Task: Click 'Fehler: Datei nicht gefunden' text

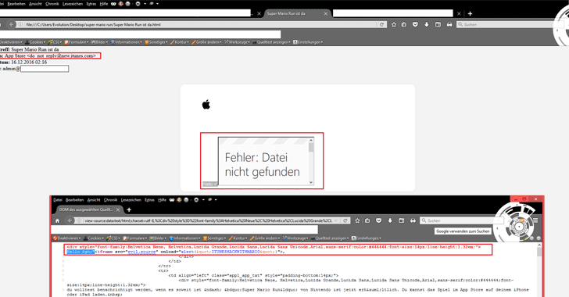Action: coord(262,164)
